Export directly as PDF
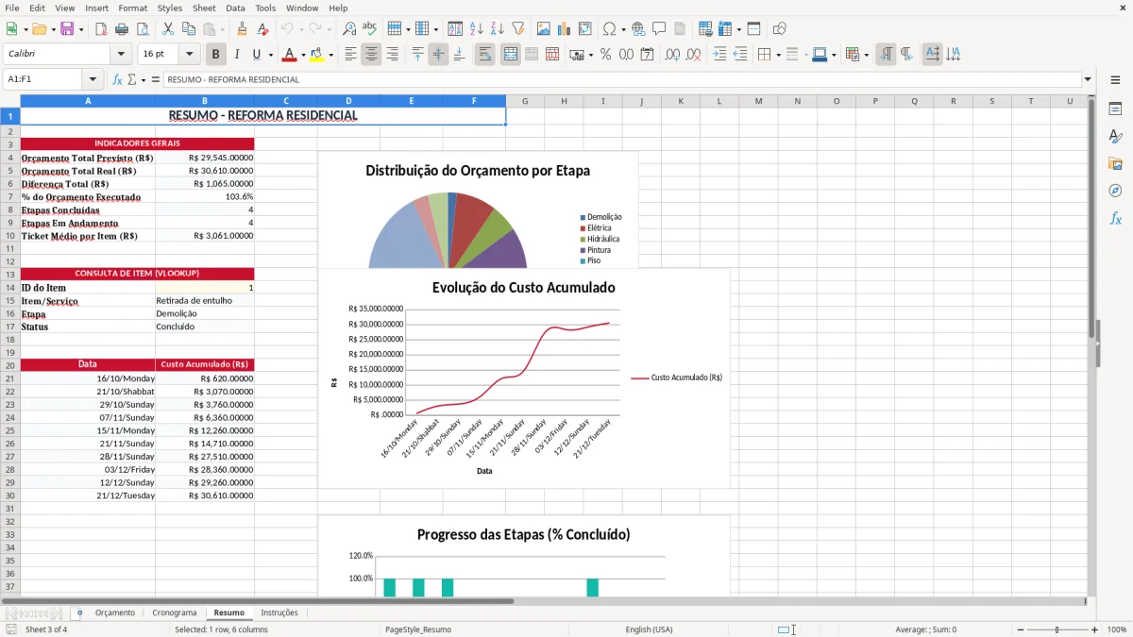Screen dimensions: 1133x637 coord(99,29)
